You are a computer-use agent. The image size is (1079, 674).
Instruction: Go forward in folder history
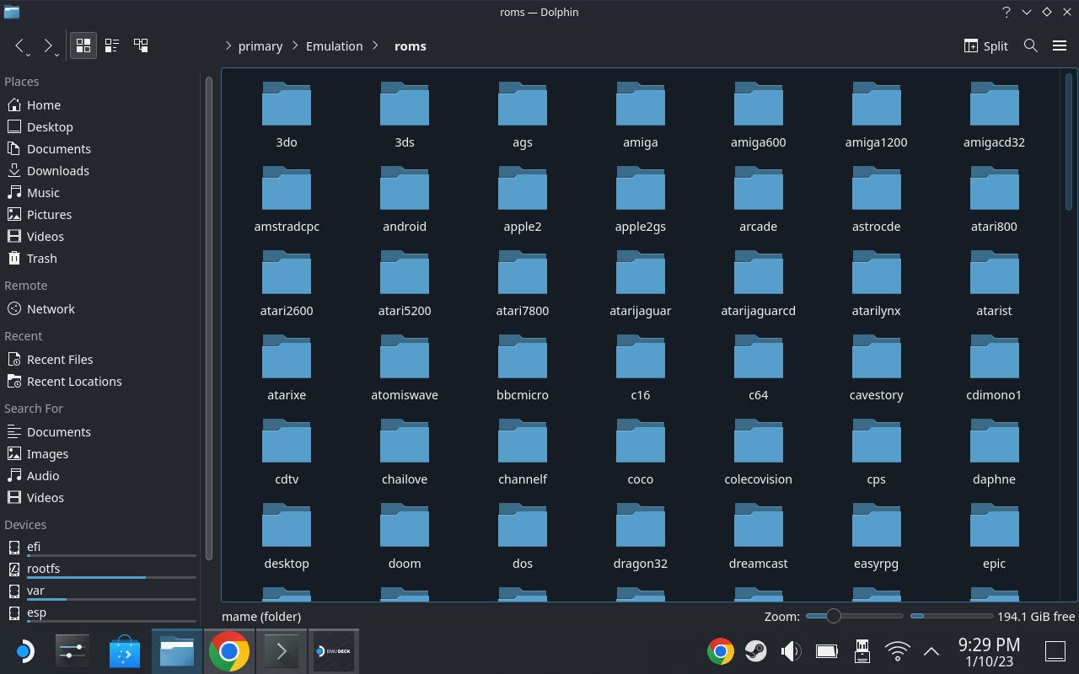(49, 46)
